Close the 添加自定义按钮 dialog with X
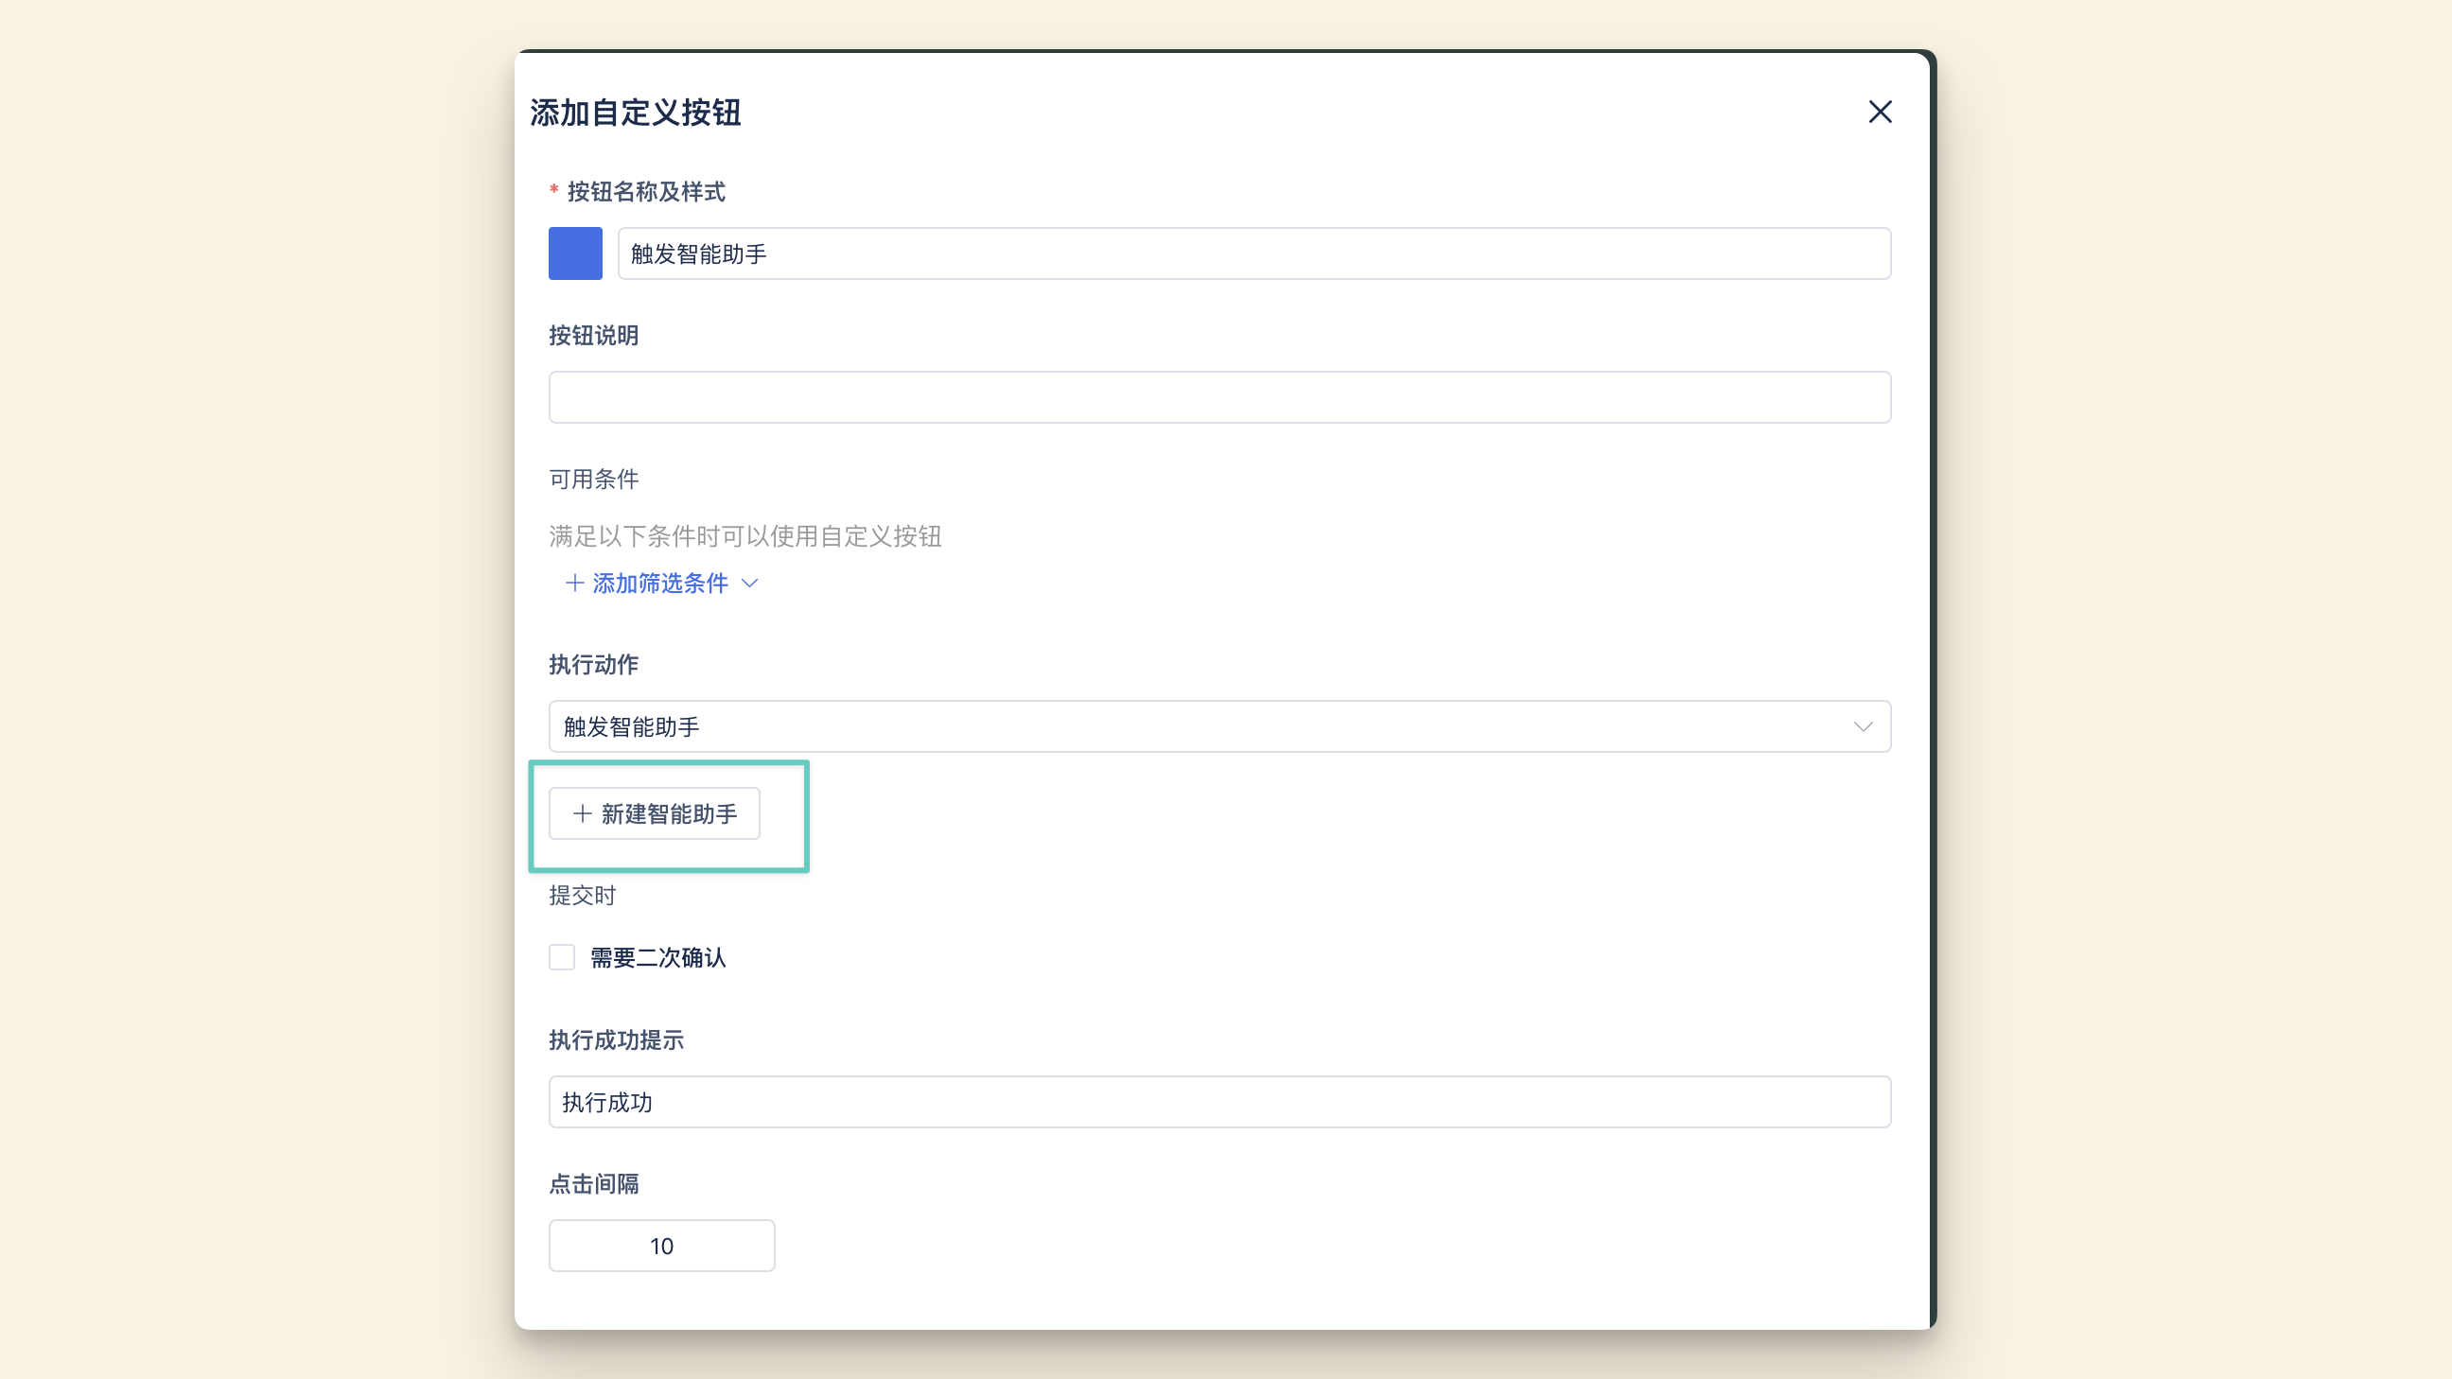The image size is (2452, 1379). [1879, 113]
